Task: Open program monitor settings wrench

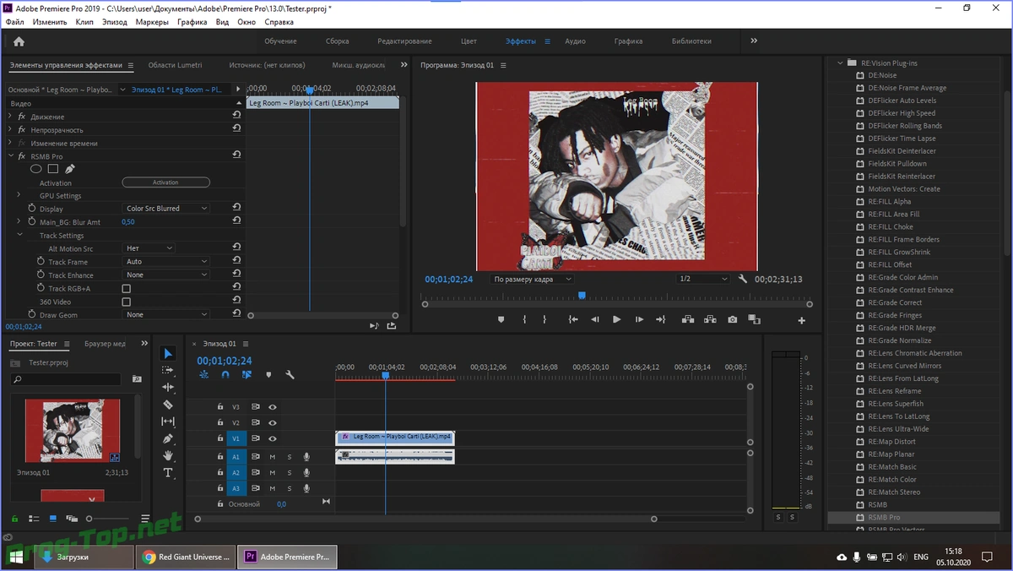Action: [743, 279]
